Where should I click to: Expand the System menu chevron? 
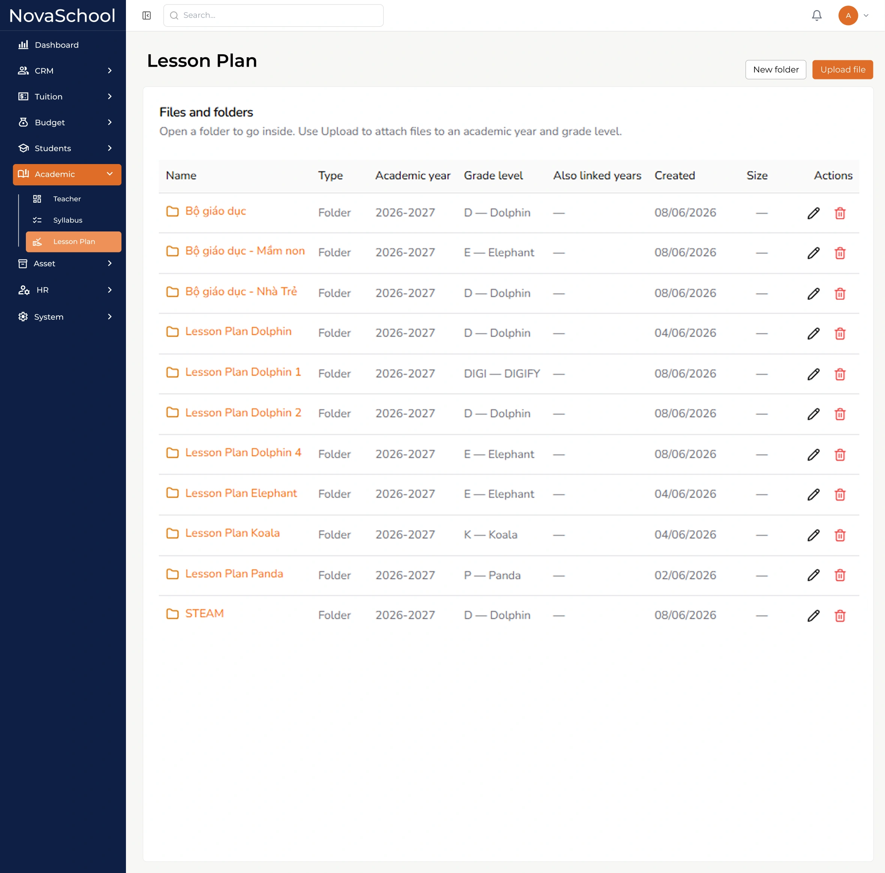coord(109,317)
